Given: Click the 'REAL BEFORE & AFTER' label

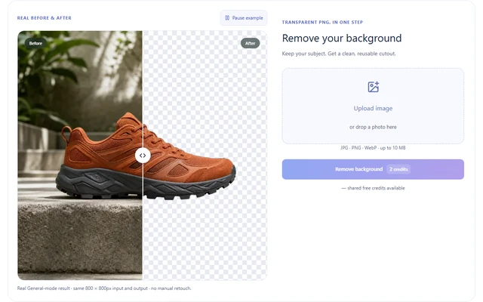Looking at the screenshot, I should pos(45,18).
